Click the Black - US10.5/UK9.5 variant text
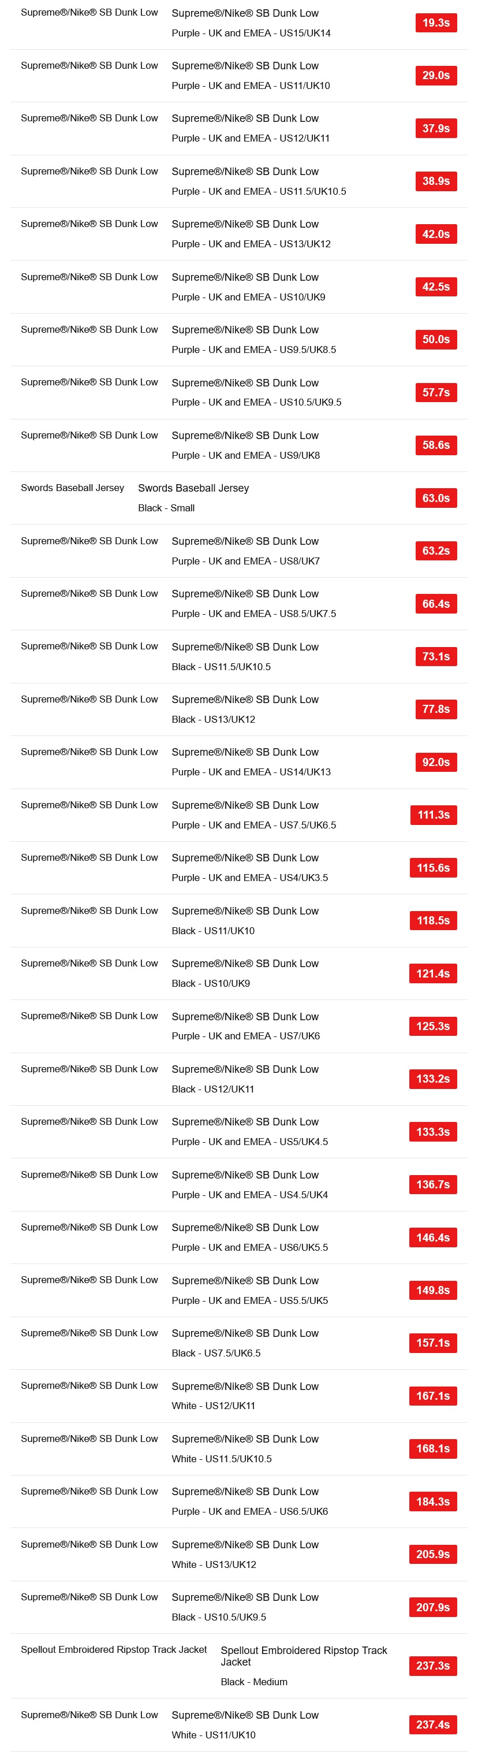This screenshot has width=478, height=1758. click(218, 1616)
